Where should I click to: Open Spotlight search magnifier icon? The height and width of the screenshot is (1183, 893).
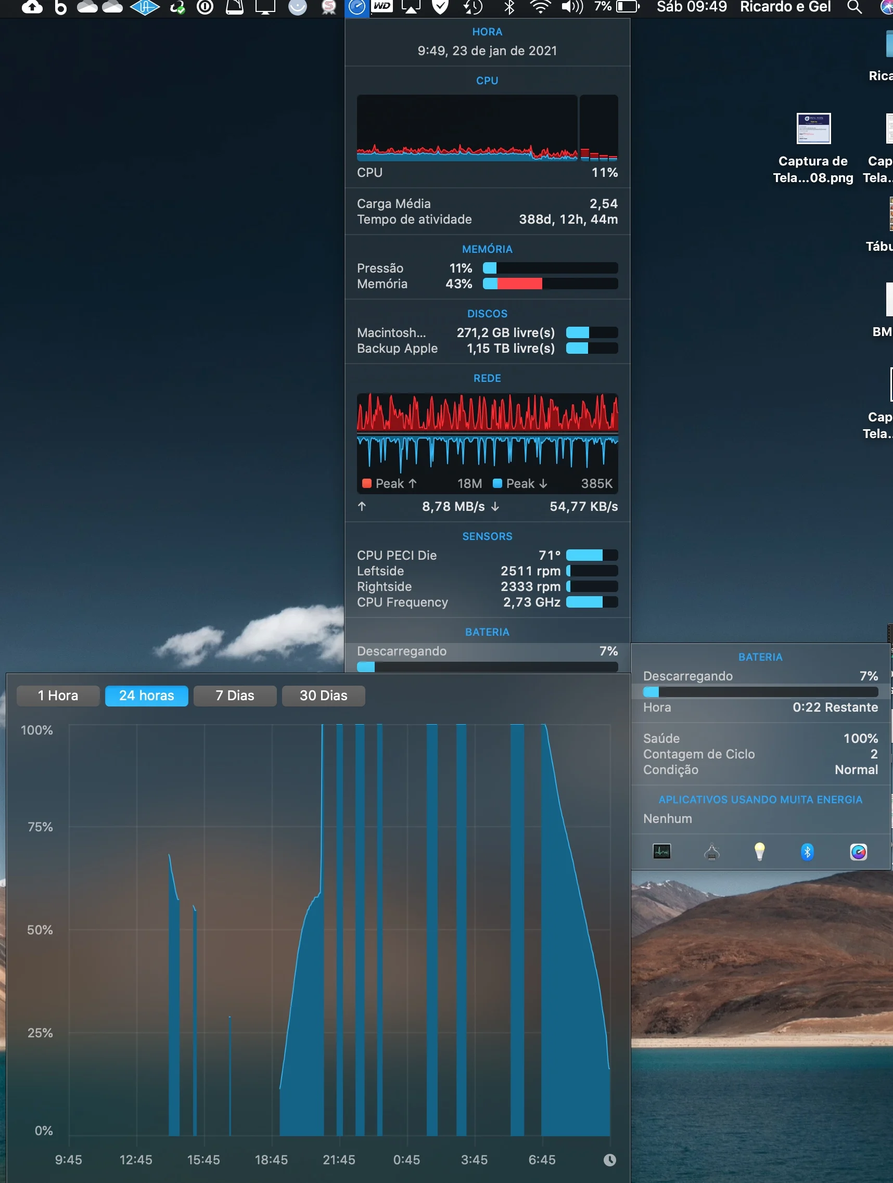coord(854,7)
